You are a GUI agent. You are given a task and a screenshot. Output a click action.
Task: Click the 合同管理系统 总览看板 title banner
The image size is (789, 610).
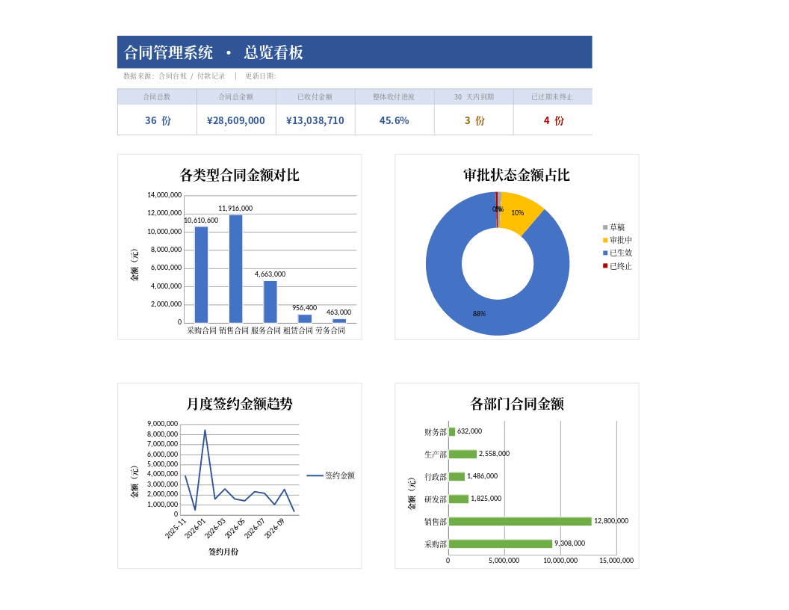tap(354, 52)
